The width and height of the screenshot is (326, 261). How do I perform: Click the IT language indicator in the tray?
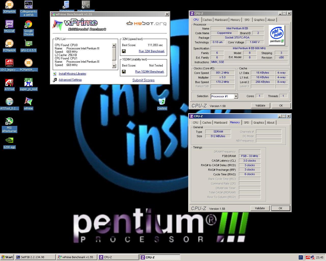click(x=301, y=257)
